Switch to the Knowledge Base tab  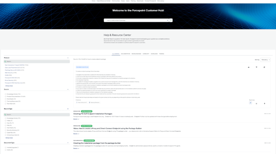136,54
